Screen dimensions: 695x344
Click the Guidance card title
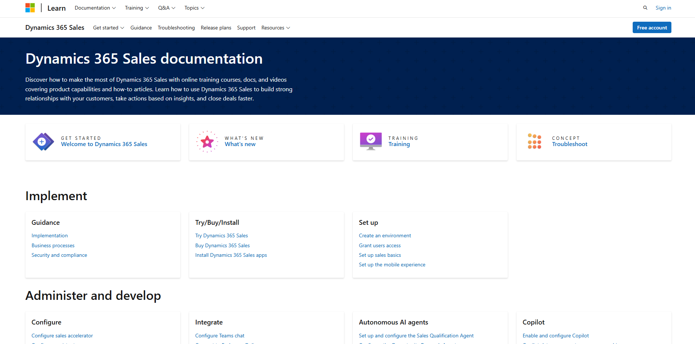pos(46,223)
